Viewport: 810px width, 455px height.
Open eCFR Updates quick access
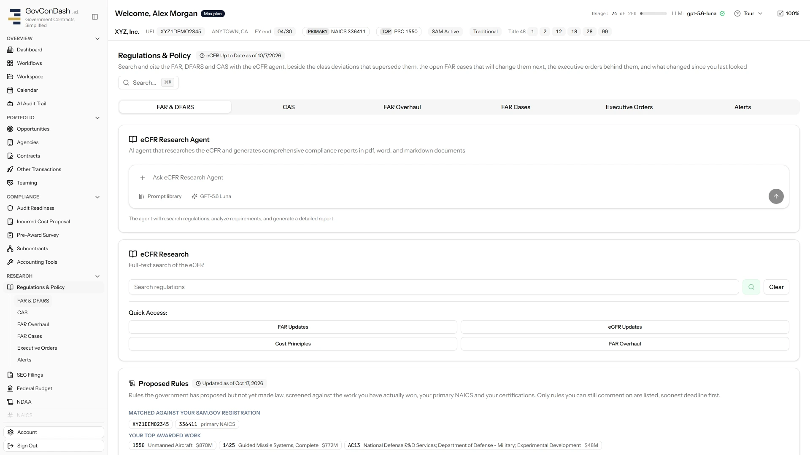pos(625,327)
